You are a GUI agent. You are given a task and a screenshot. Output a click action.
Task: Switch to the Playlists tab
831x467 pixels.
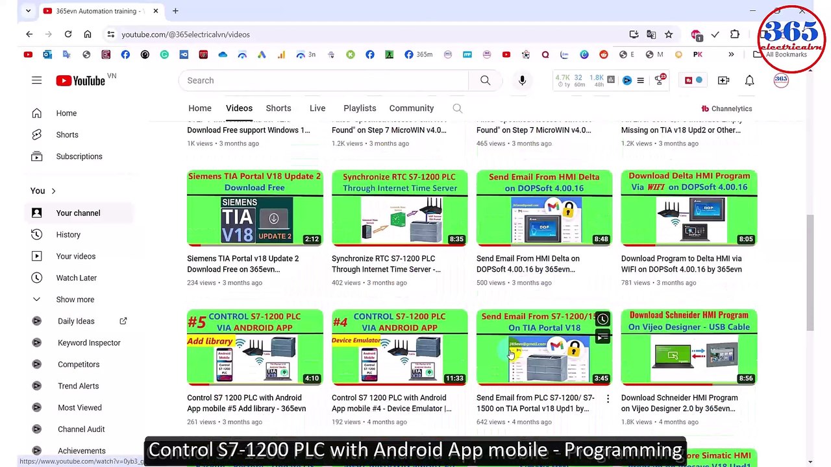coord(360,108)
